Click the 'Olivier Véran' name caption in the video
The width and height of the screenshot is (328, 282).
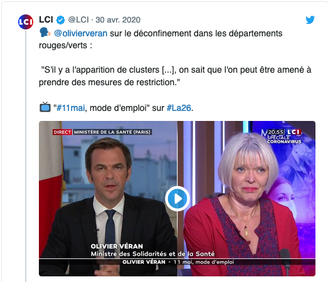[x=117, y=246]
